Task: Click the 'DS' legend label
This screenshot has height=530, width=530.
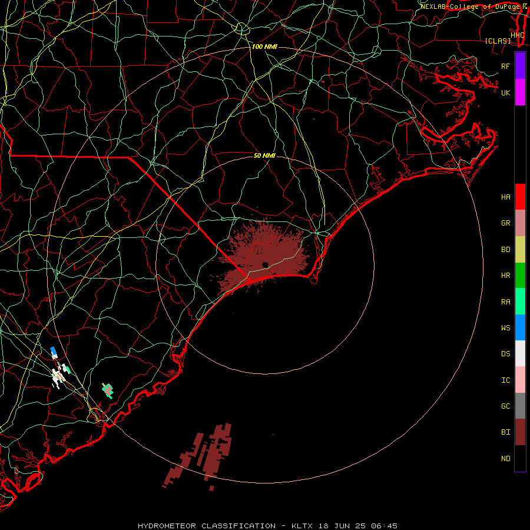Action: pyautogui.click(x=506, y=354)
